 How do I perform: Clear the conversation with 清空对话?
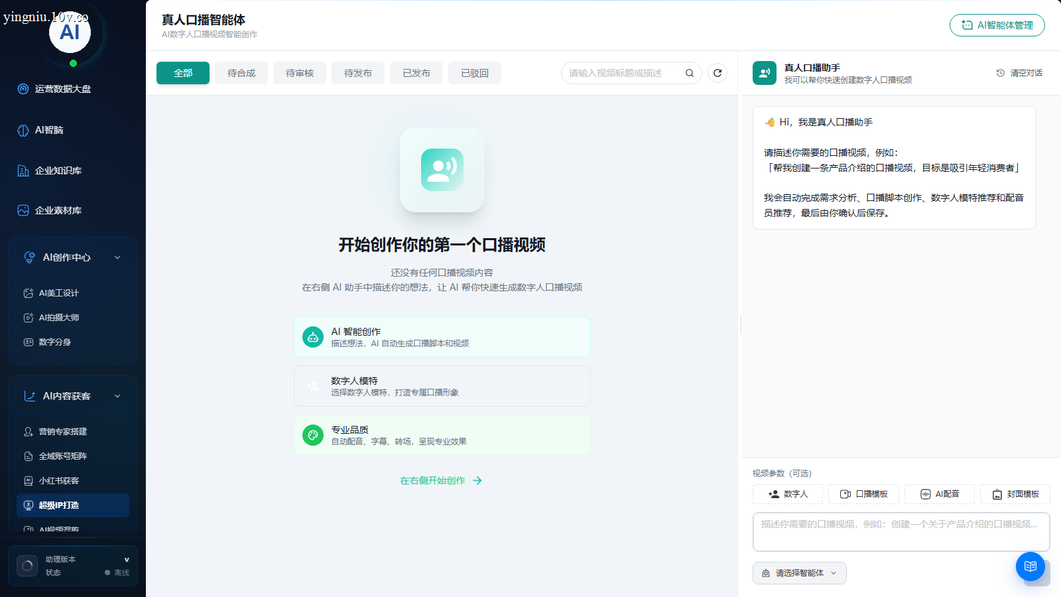coord(1019,73)
